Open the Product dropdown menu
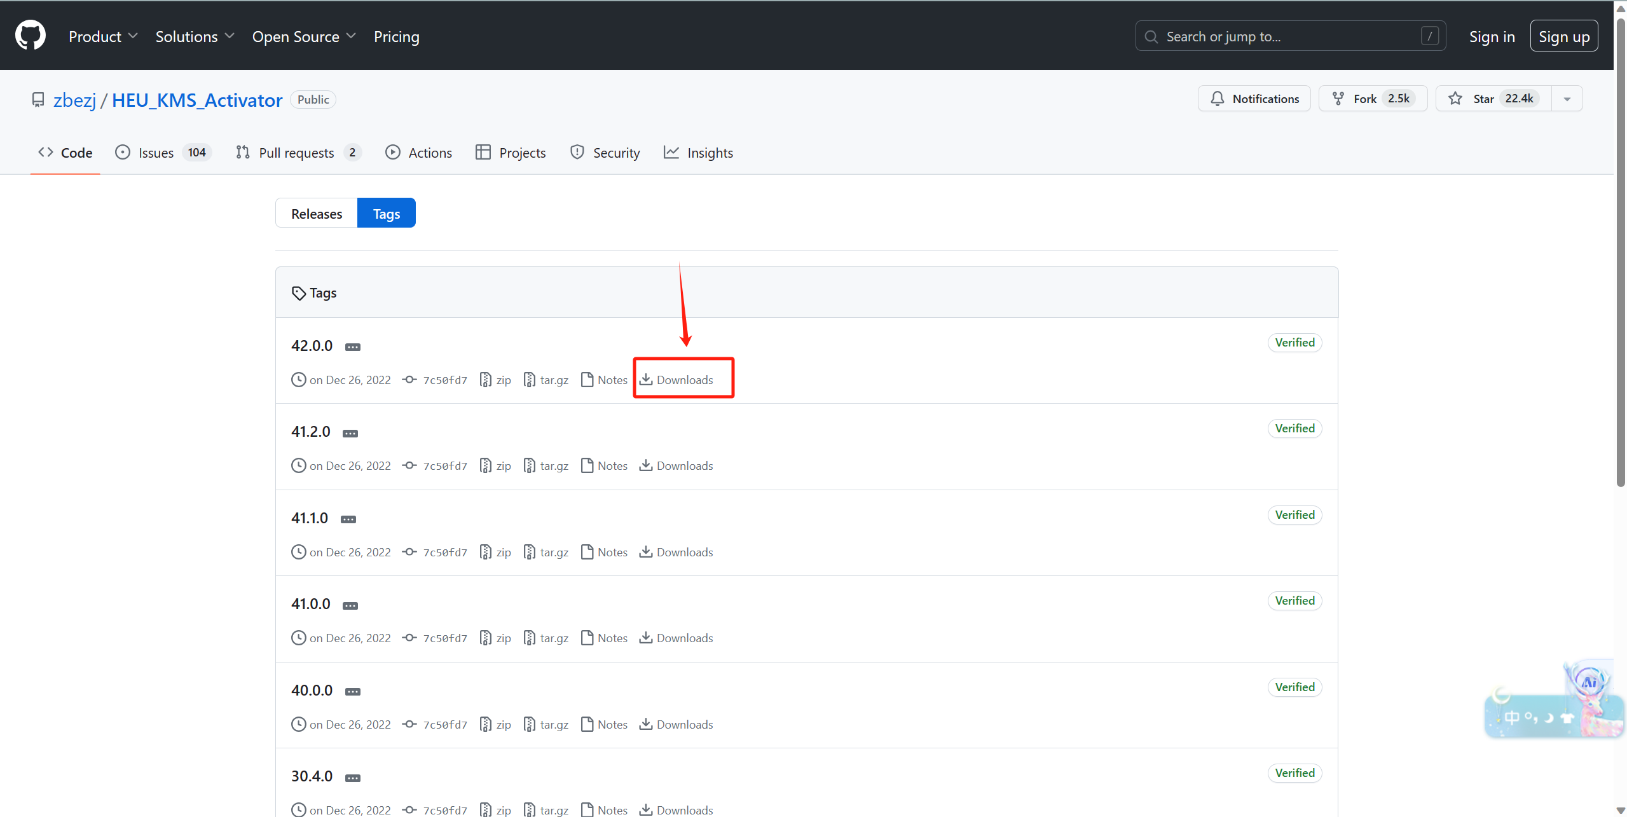This screenshot has height=817, width=1627. click(102, 37)
